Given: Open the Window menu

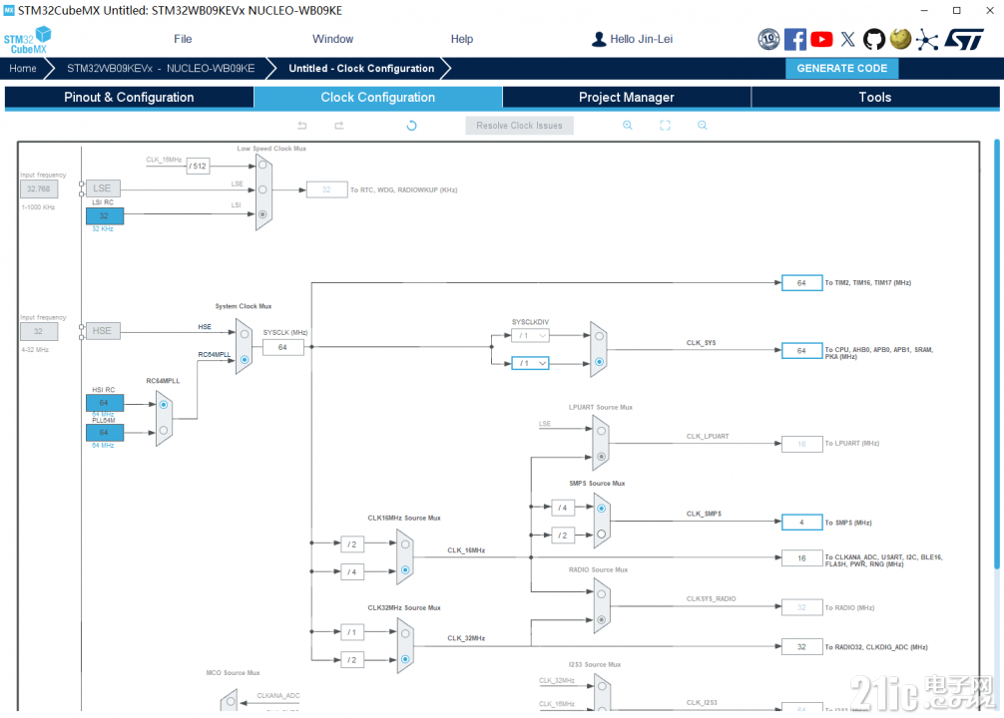Looking at the screenshot, I should click(x=333, y=39).
